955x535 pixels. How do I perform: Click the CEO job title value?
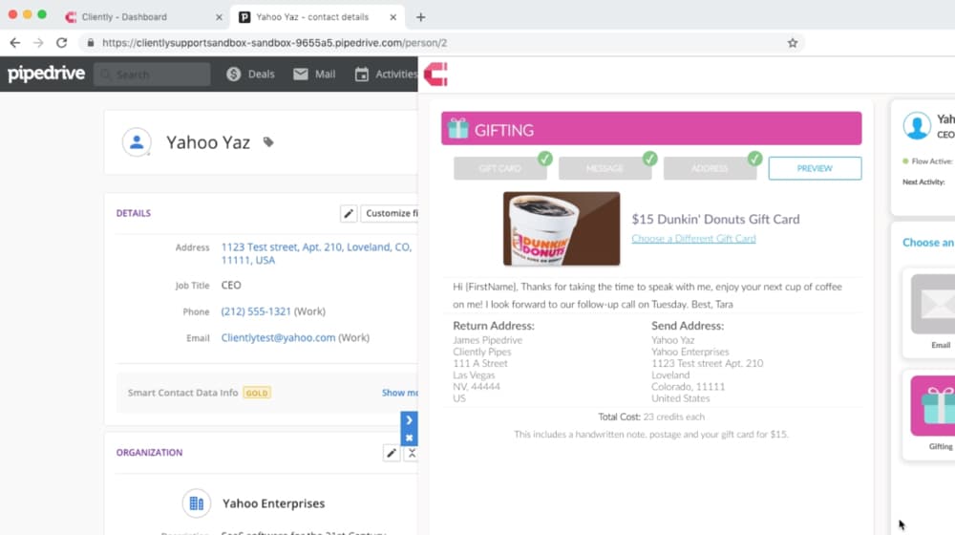(x=231, y=285)
